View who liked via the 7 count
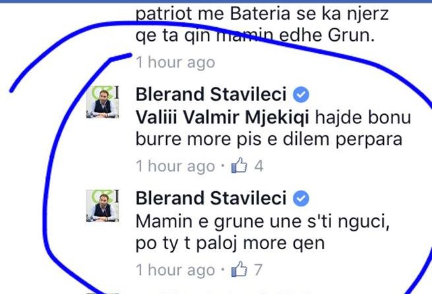This screenshot has height=294, width=432. click(x=258, y=270)
